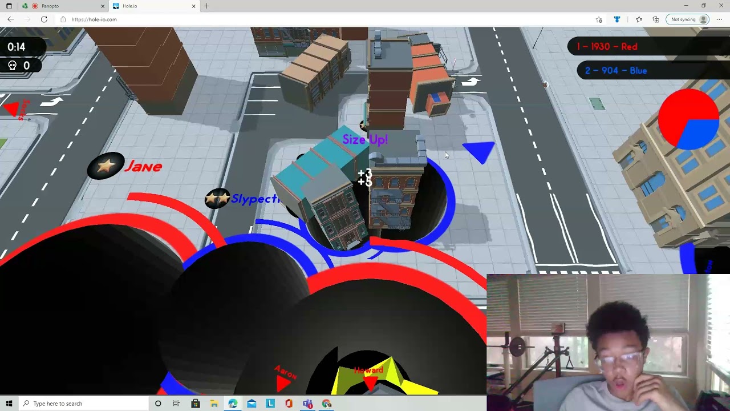
Task: Close the Panopto tab
Action: point(103,6)
